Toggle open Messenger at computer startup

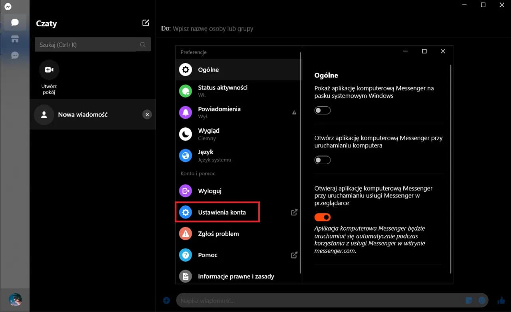[x=323, y=160]
